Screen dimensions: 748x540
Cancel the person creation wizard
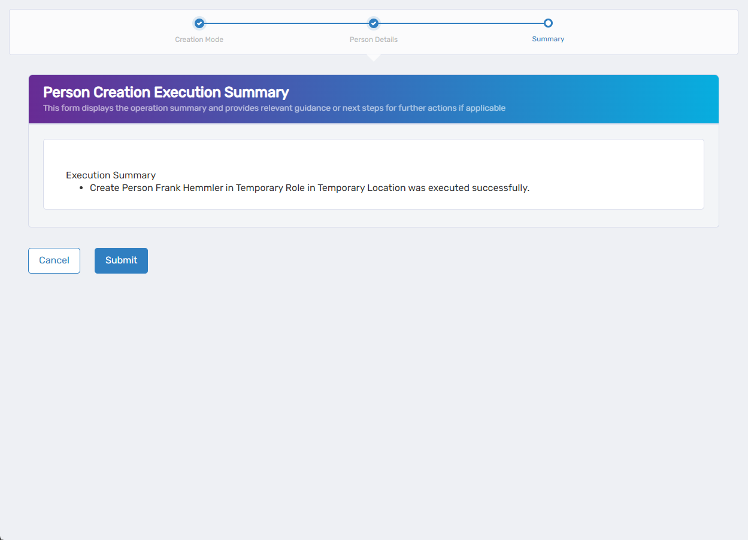click(54, 260)
